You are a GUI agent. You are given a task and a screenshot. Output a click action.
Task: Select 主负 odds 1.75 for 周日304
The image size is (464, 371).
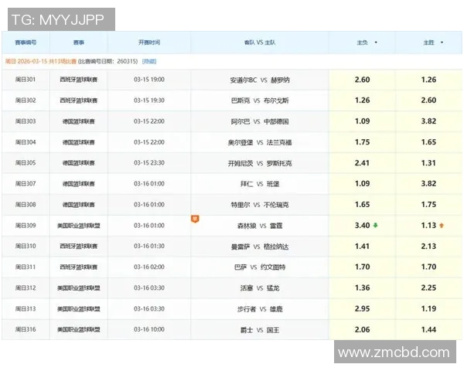tap(363, 142)
